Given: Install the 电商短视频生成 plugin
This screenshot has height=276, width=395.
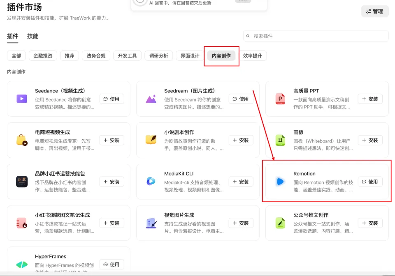Looking at the screenshot, I should [x=112, y=140].
